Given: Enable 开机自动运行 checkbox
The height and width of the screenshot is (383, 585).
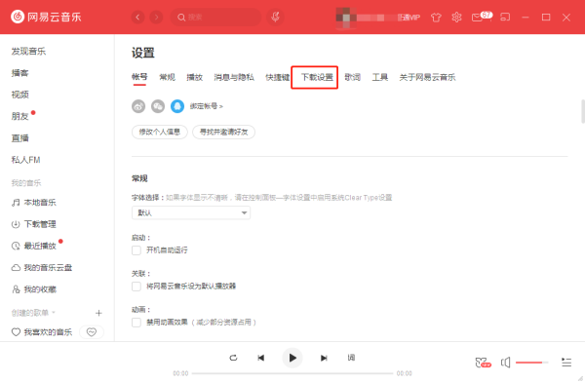Looking at the screenshot, I should pos(136,250).
